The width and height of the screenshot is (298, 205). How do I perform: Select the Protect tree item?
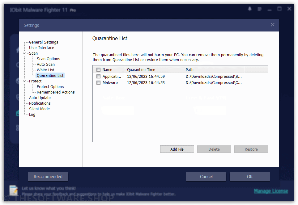(35, 81)
